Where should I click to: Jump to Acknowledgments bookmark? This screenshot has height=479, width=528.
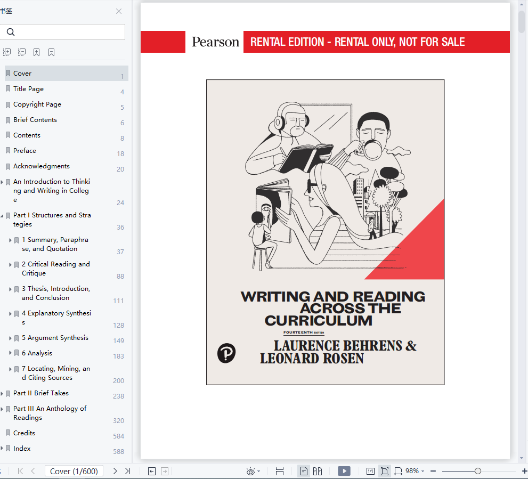point(42,166)
